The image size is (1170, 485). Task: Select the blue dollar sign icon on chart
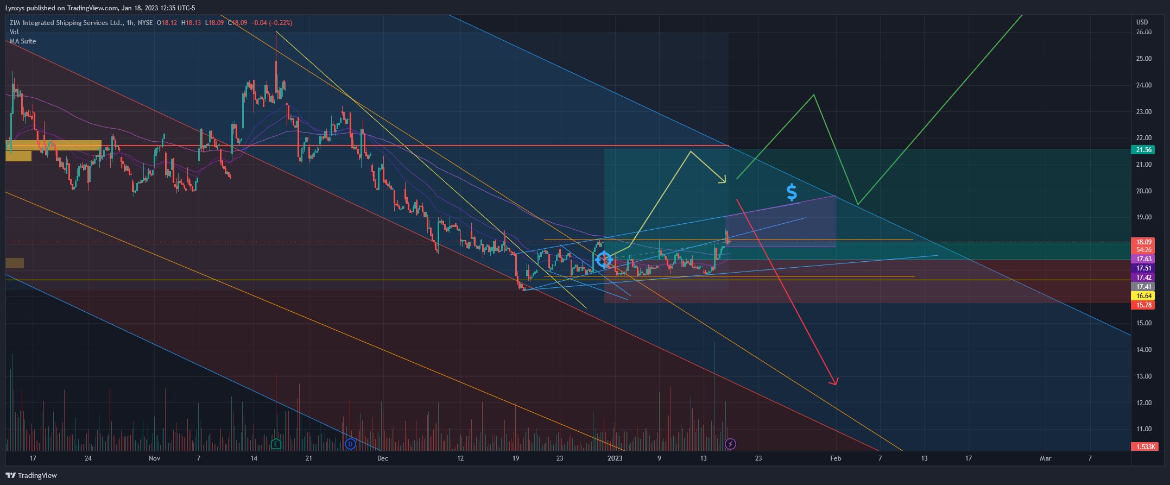point(792,192)
